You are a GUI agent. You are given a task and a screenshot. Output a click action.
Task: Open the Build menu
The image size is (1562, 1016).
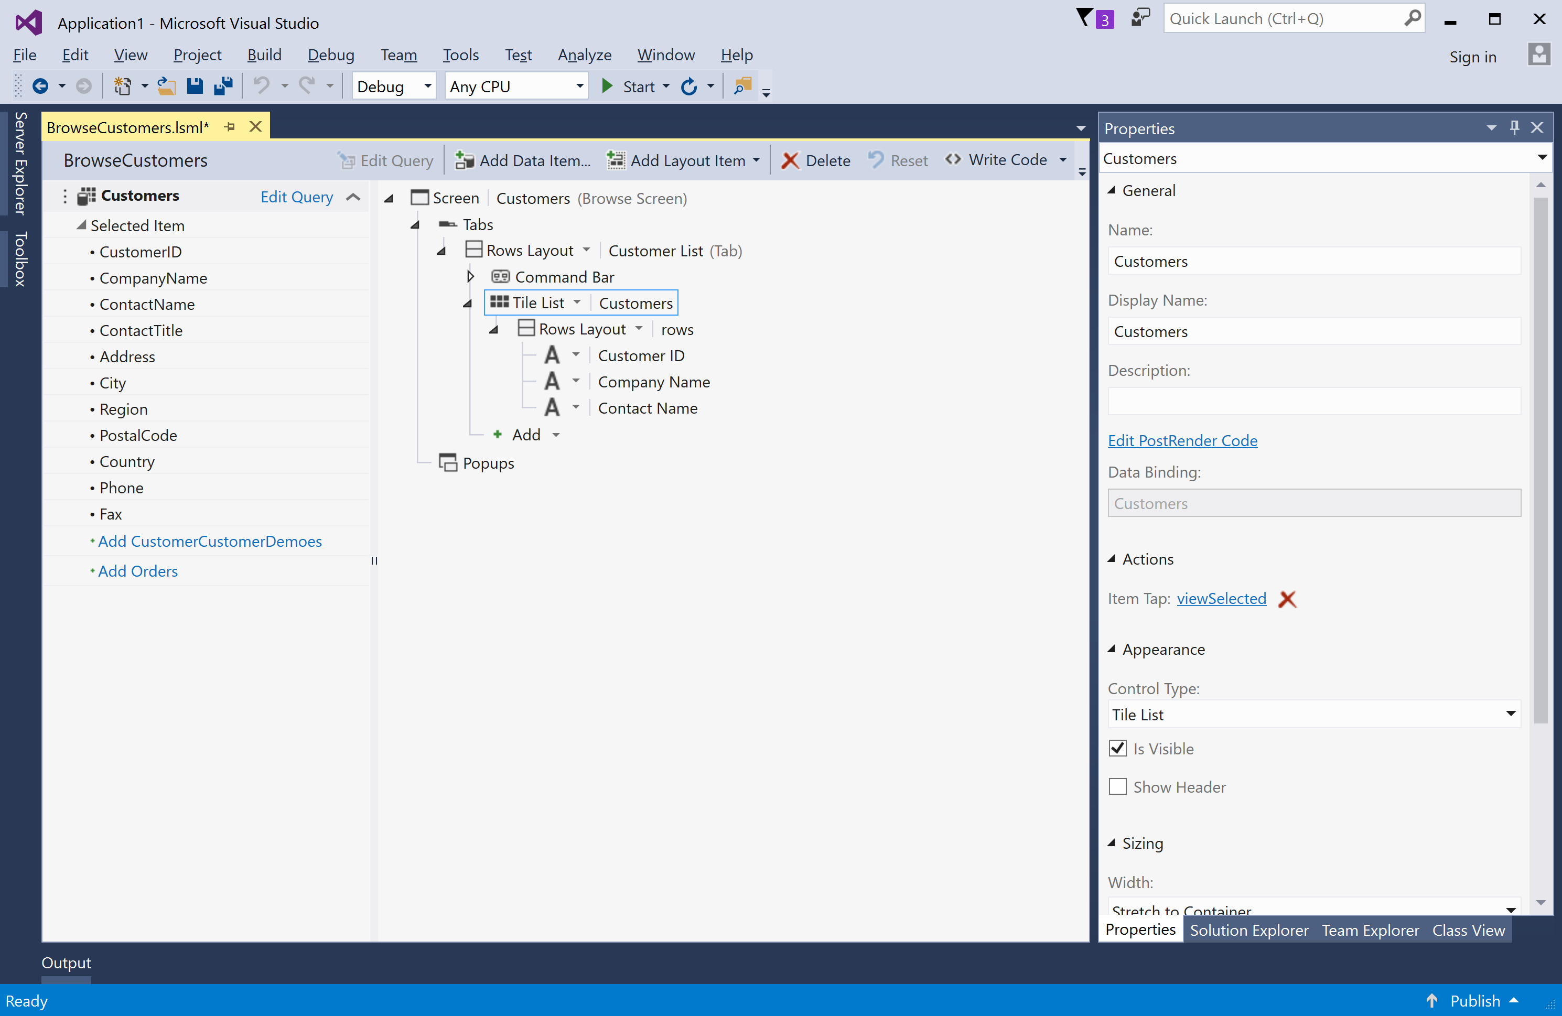264,55
